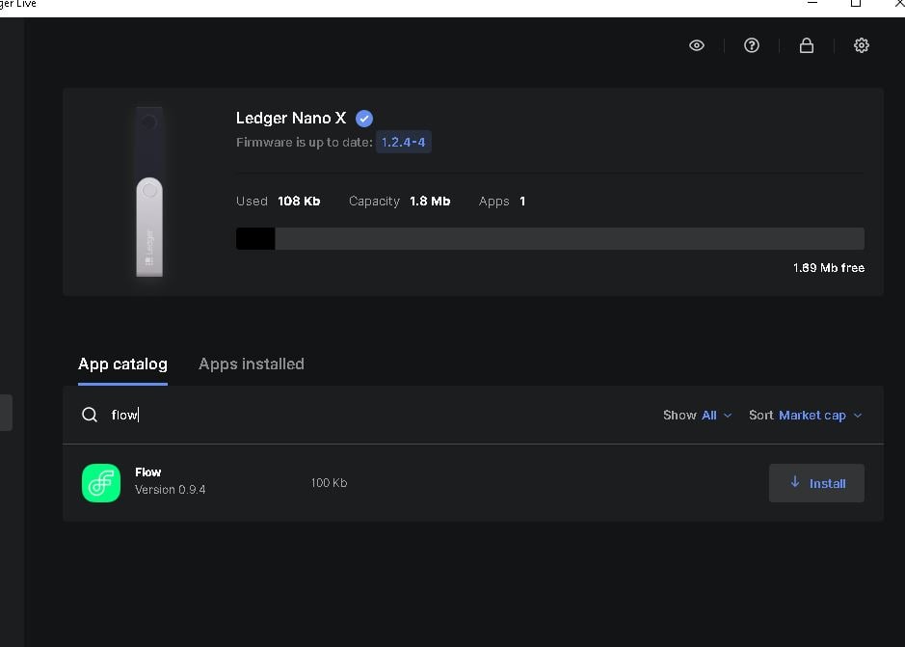The height and width of the screenshot is (647, 905).
Task: Lock Ledger Live with padlock icon
Action: click(x=807, y=45)
